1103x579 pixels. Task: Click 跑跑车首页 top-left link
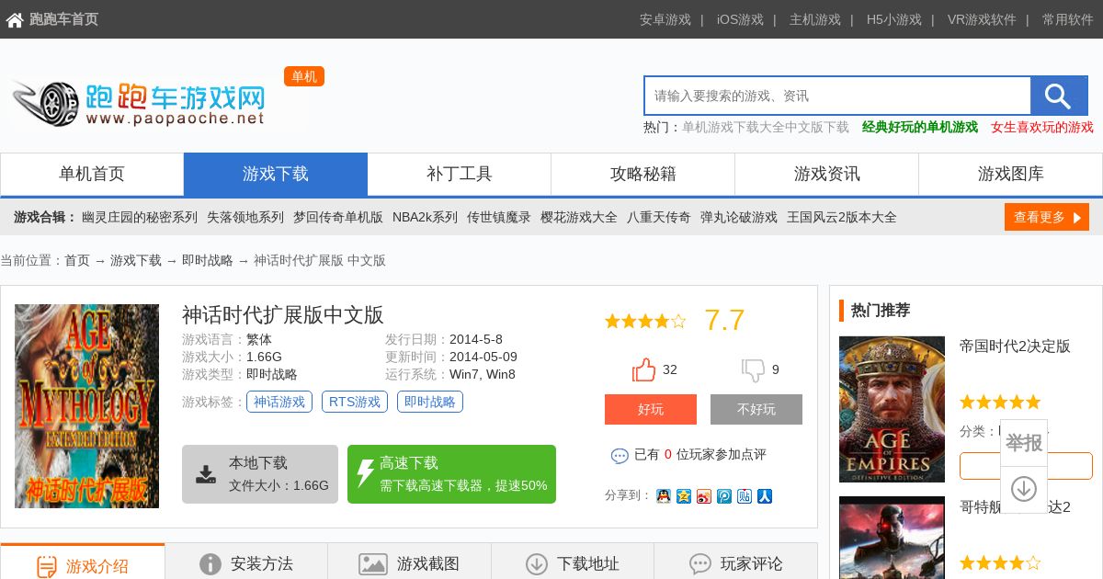[x=63, y=19]
